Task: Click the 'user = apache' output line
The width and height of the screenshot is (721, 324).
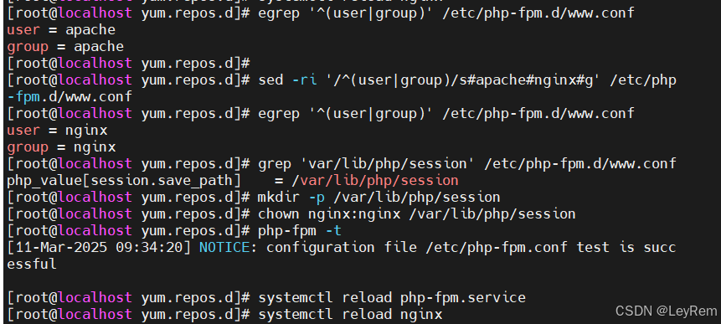Action: click(61, 30)
